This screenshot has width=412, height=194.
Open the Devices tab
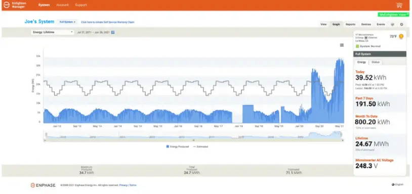pos(366,24)
